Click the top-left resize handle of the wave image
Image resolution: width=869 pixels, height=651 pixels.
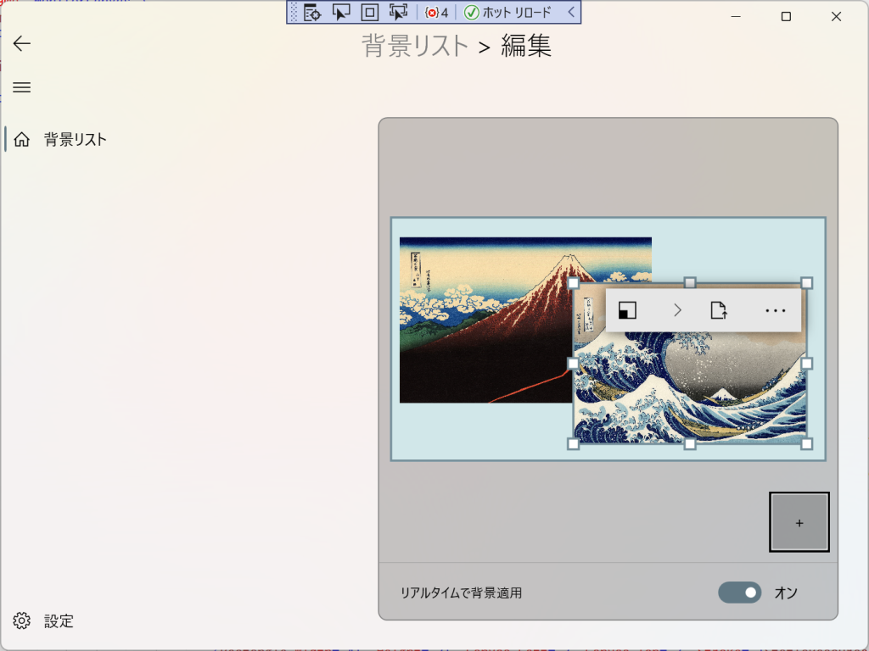pos(574,283)
